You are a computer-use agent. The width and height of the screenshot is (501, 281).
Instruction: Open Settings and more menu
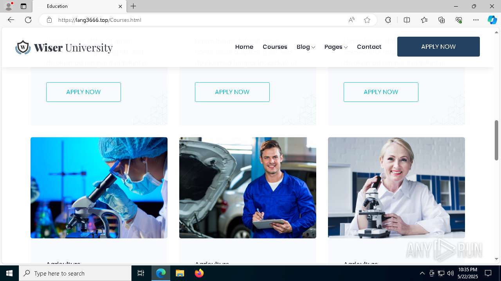point(476,20)
